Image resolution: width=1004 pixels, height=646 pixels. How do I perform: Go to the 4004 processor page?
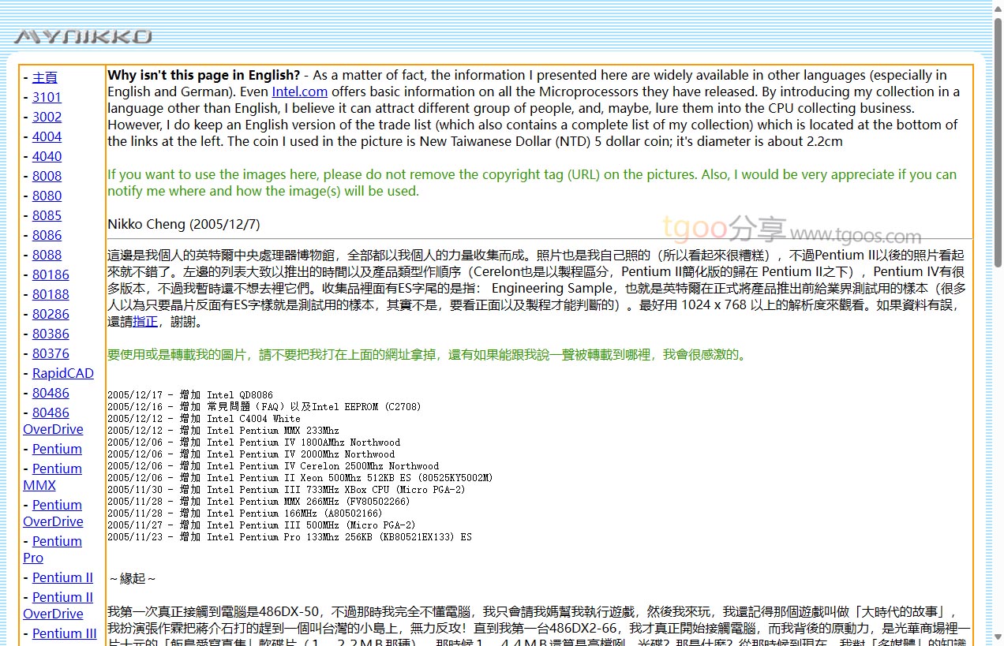click(x=47, y=136)
